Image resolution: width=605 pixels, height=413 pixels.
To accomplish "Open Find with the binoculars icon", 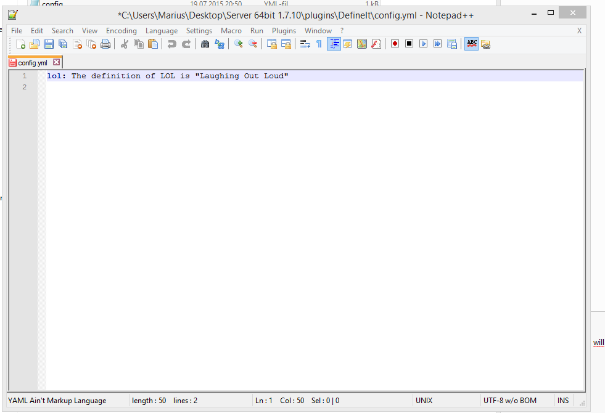I will point(205,44).
